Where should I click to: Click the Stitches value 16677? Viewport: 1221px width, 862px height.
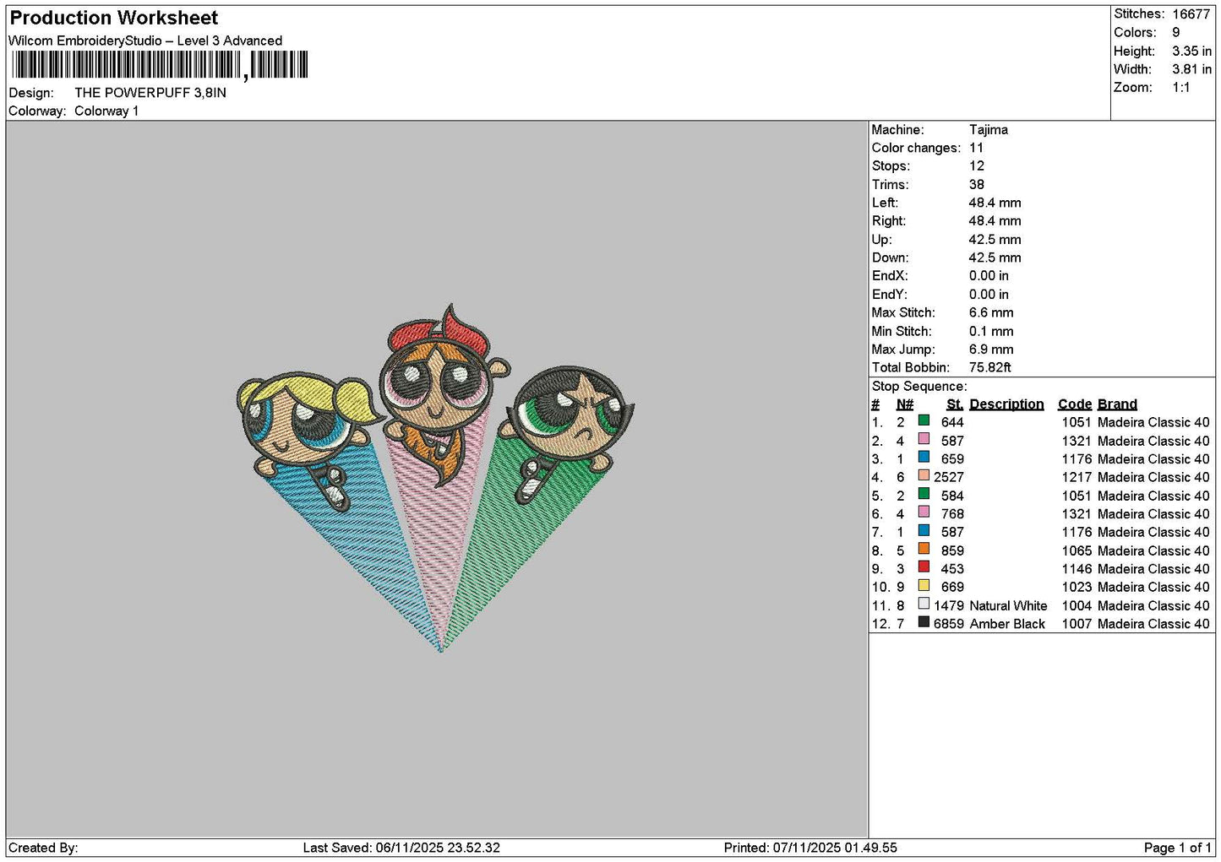click(x=1191, y=14)
